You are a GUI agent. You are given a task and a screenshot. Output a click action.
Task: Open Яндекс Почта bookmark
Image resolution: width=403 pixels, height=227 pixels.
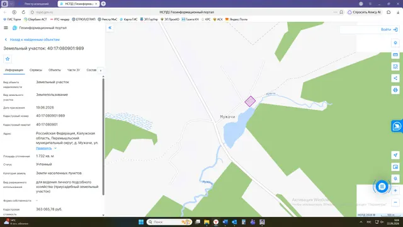[237, 20]
